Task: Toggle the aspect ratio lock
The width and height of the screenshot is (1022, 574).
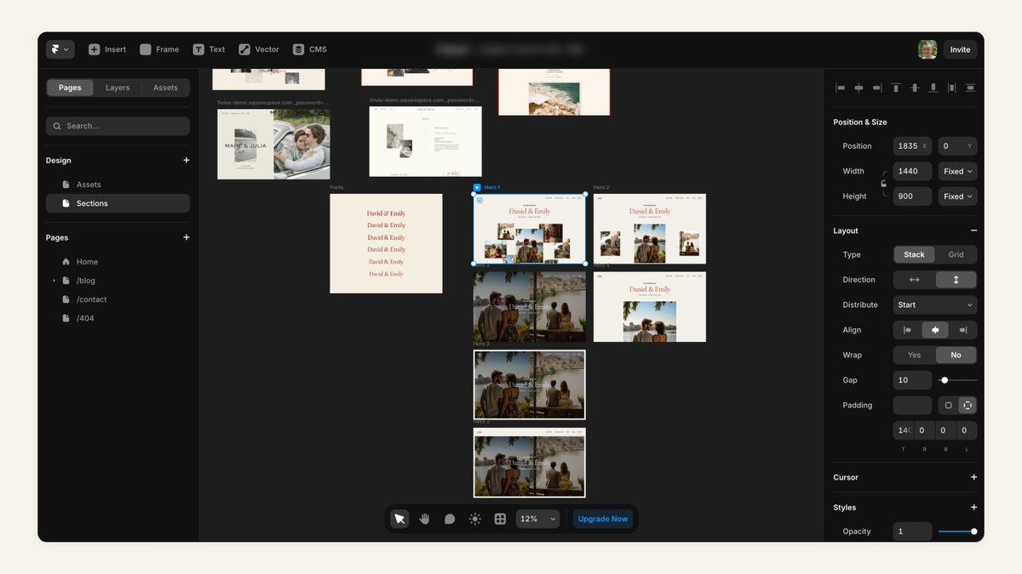Action: [x=884, y=184]
